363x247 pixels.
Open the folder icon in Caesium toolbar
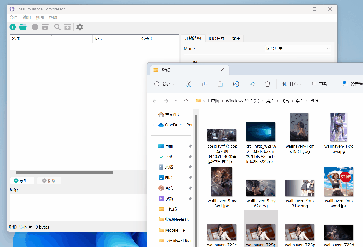[23, 27]
